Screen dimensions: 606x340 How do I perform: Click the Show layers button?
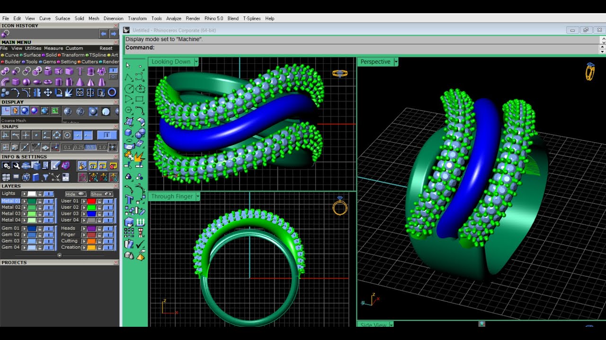pyautogui.click(x=102, y=194)
